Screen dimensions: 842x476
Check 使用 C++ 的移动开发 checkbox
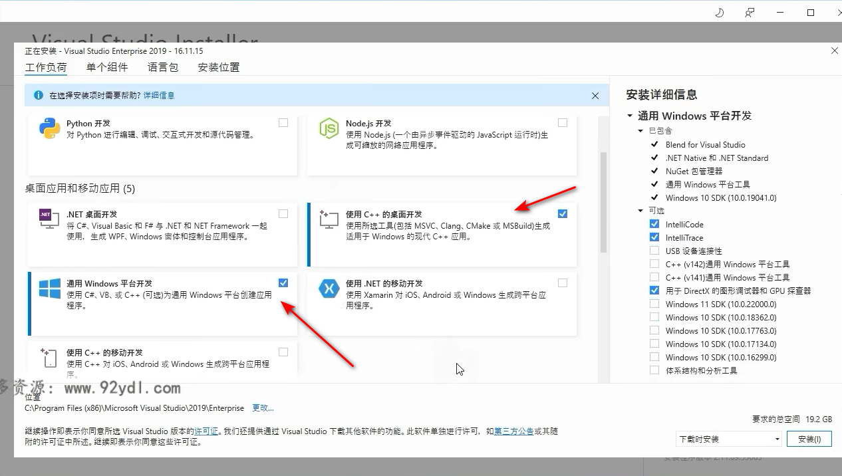[x=283, y=352]
